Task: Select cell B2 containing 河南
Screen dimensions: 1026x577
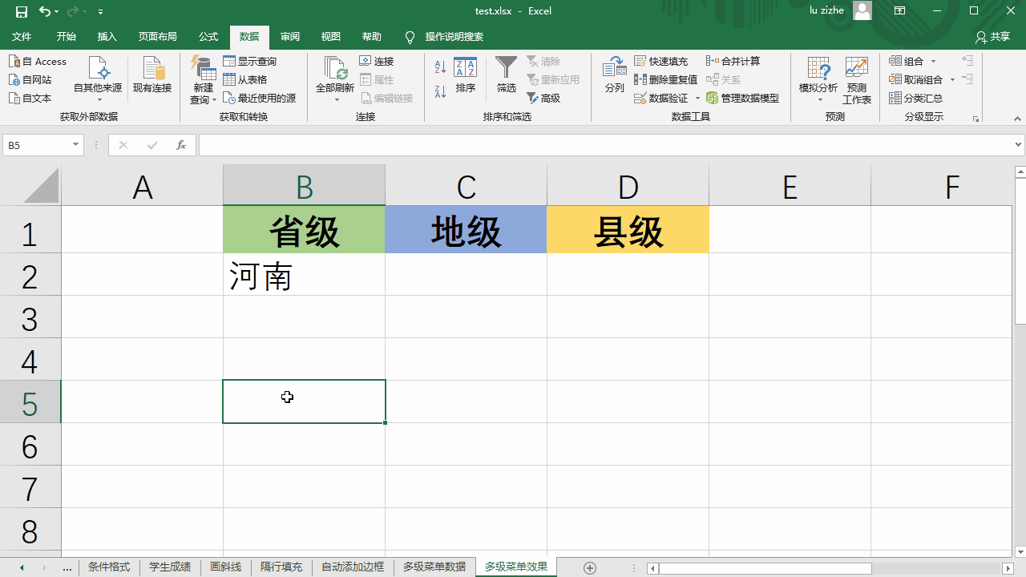Action: click(x=304, y=275)
